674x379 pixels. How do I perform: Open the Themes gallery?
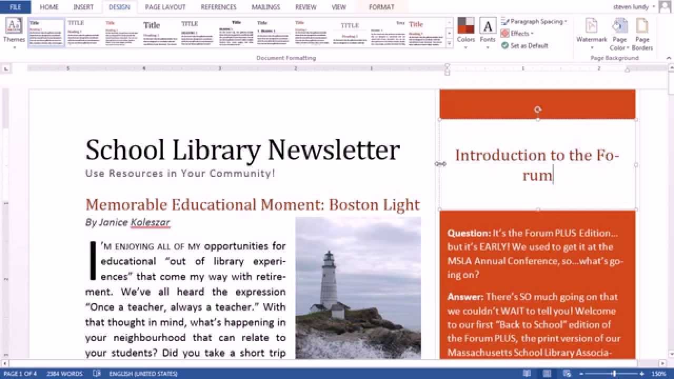(14, 32)
